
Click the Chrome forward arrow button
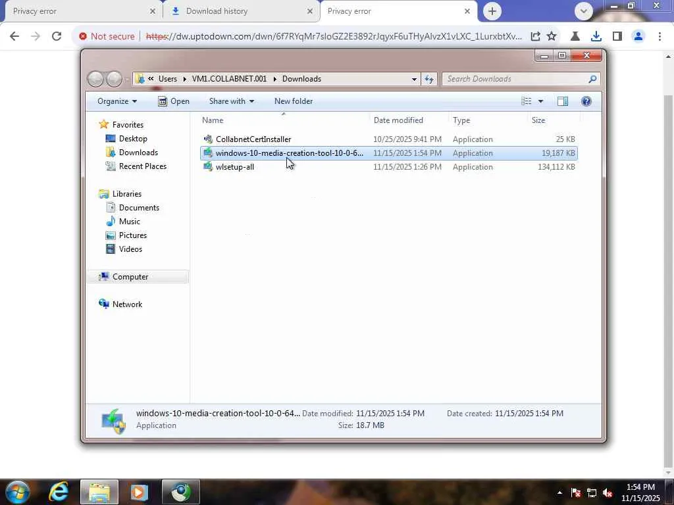click(x=36, y=36)
